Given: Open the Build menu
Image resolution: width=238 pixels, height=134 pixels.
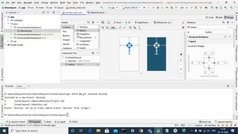Looking at the screenshot, I should point(62,3).
